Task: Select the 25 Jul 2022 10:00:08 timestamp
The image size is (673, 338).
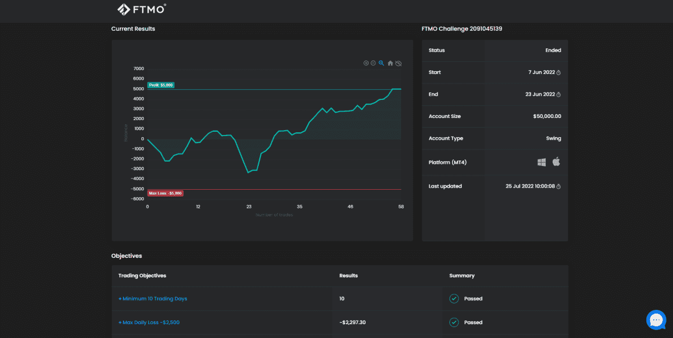Action: [530, 186]
